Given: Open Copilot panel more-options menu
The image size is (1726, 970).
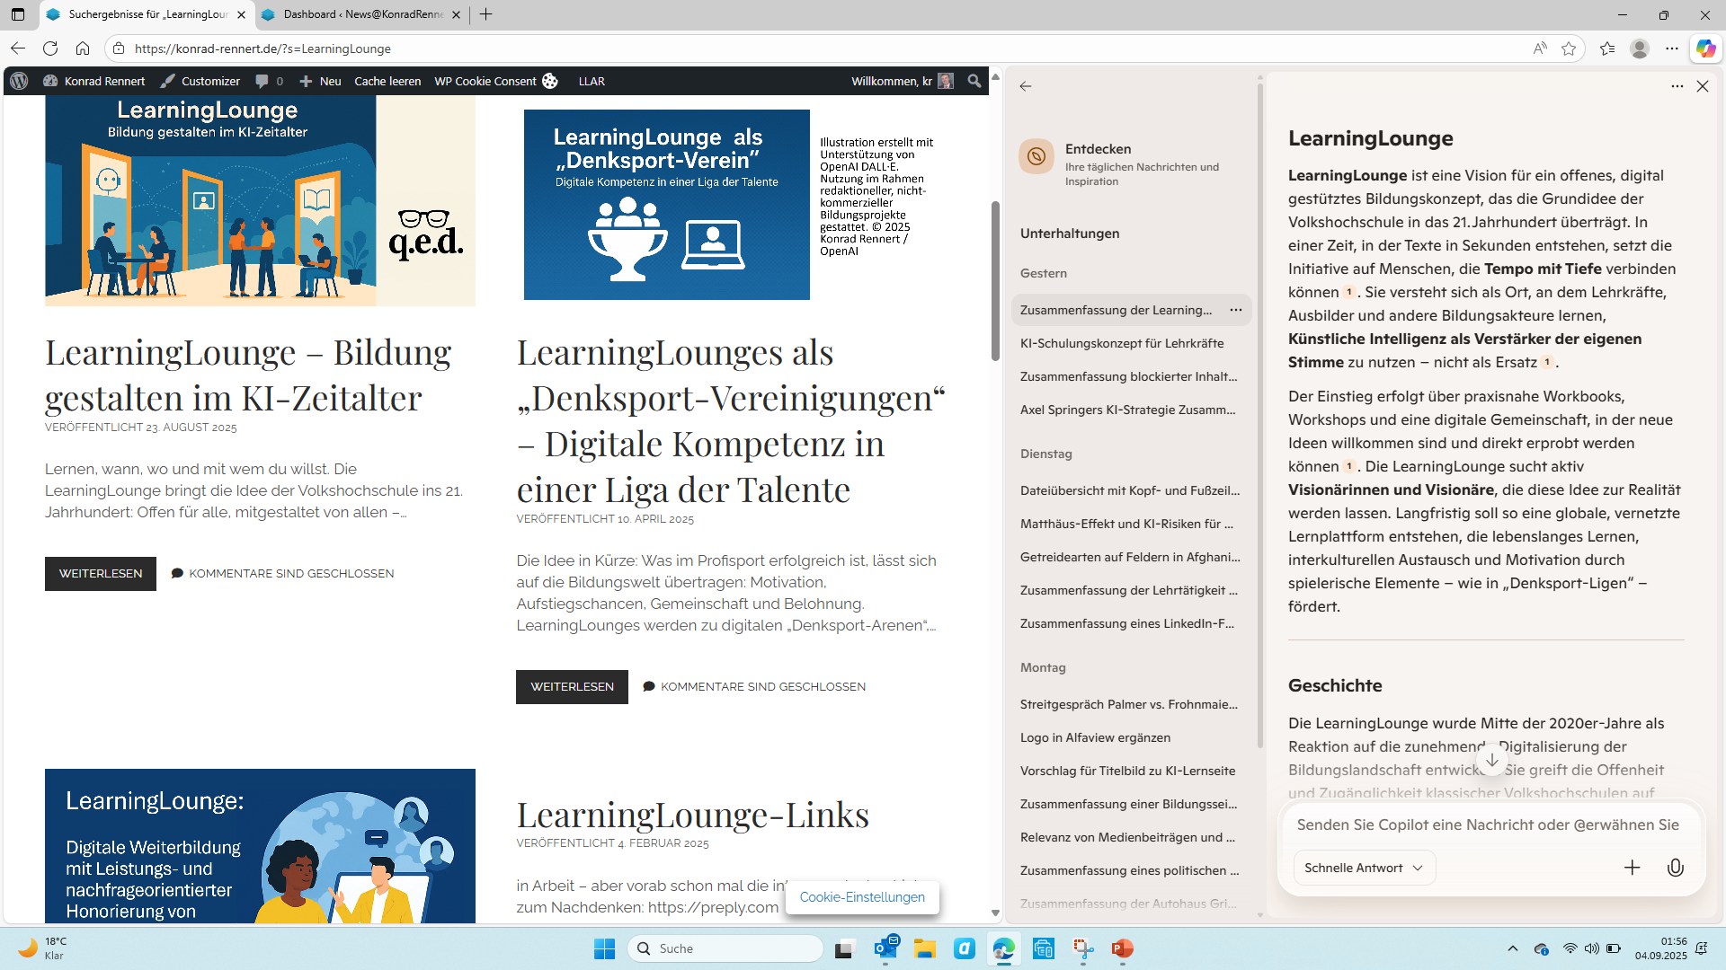Looking at the screenshot, I should coord(1677,86).
